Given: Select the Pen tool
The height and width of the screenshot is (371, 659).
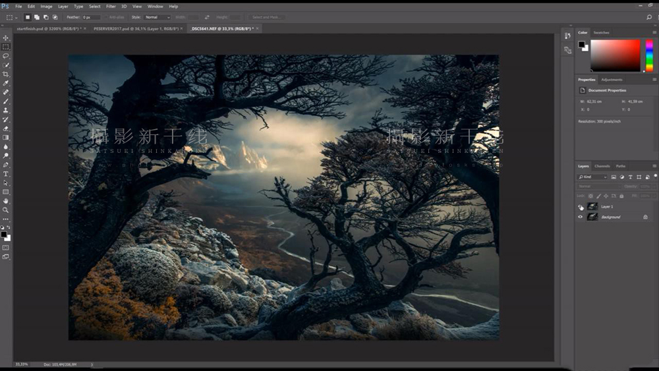Looking at the screenshot, I should 6,165.
